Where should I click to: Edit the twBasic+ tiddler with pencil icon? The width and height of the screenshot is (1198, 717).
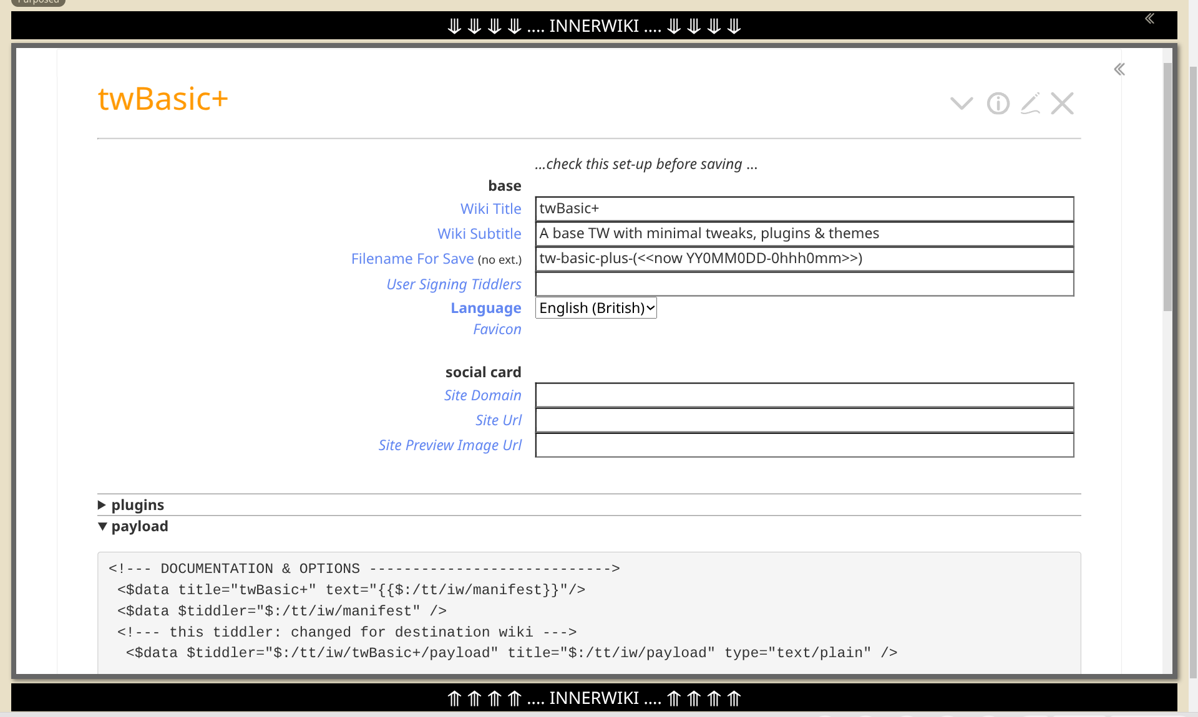[1030, 103]
